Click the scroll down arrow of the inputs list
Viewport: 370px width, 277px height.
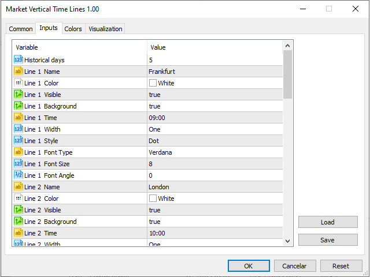coord(287,241)
